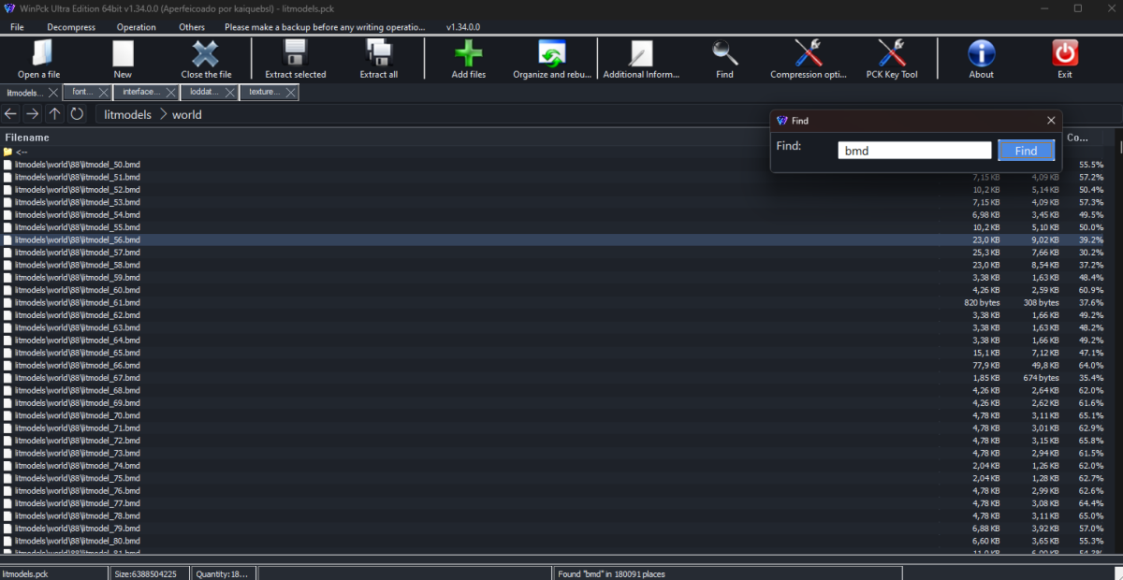The image size is (1123, 580).
Task: Click the Open a file icon
Action: point(39,54)
